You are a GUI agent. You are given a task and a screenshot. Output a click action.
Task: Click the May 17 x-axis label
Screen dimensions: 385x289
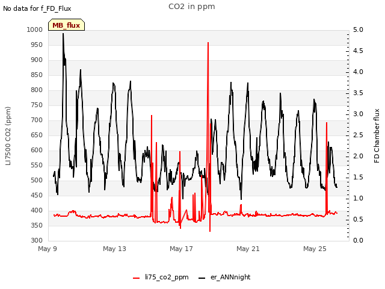tap(181, 249)
